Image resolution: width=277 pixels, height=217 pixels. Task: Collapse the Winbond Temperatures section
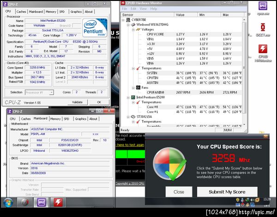tap(133, 68)
